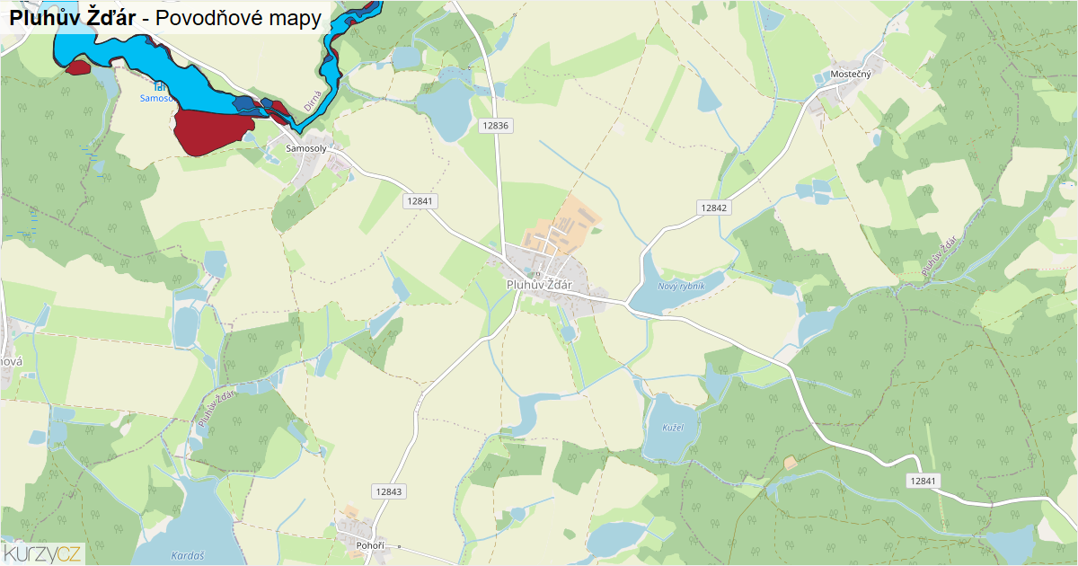Image resolution: width=1078 pixels, height=566 pixels.
Task: Click the small red flood patch at top left
Action: tap(78, 66)
